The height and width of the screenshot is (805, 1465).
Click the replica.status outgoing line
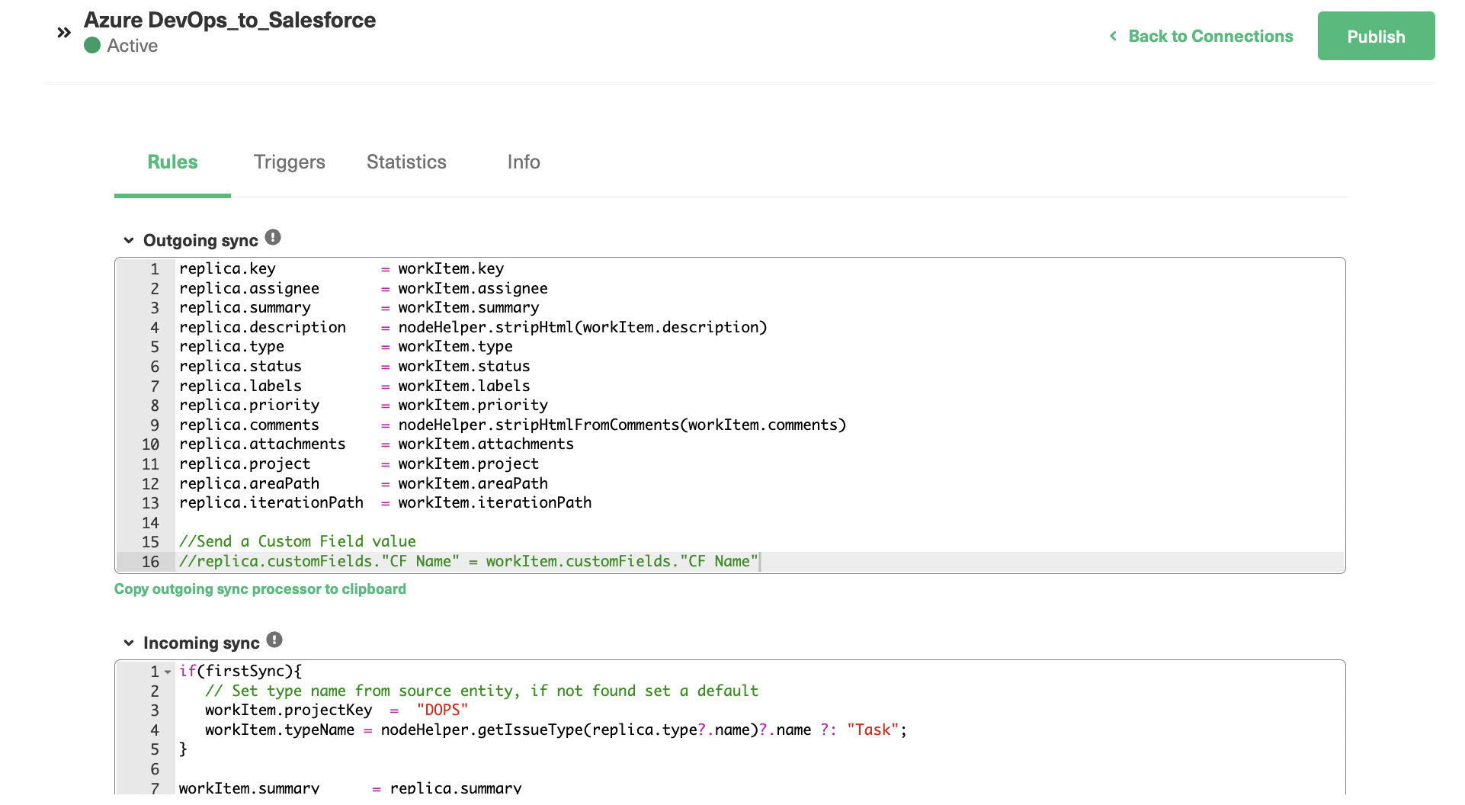pyautogui.click(x=354, y=367)
